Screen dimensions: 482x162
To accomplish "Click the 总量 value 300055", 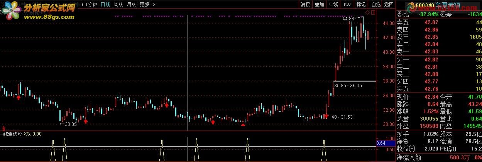I will tap(429, 119).
